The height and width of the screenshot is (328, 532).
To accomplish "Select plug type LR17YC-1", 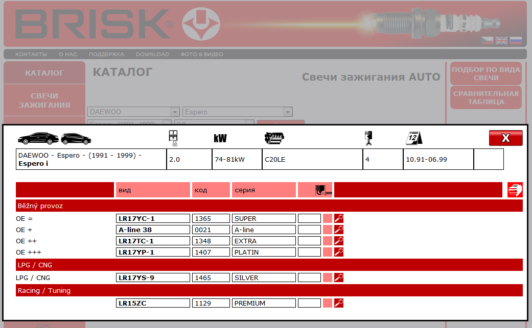I will pyautogui.click(x=153, y=218).
